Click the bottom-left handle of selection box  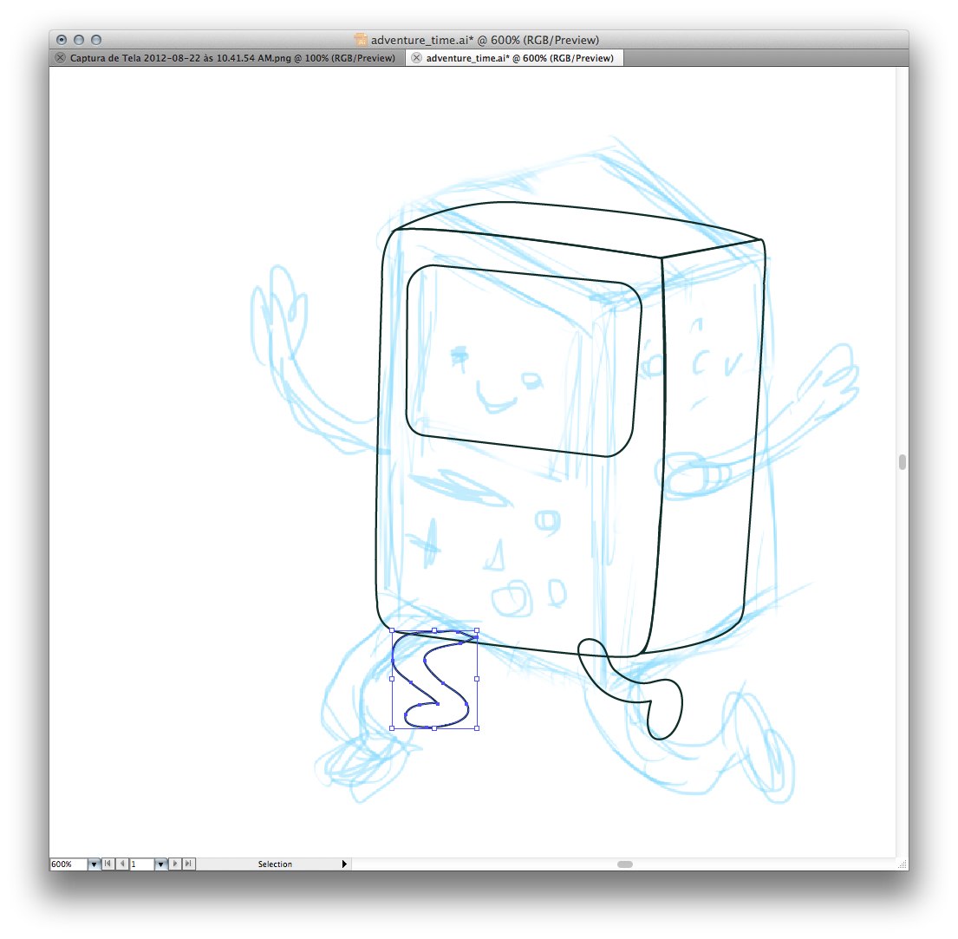[392, 728]
